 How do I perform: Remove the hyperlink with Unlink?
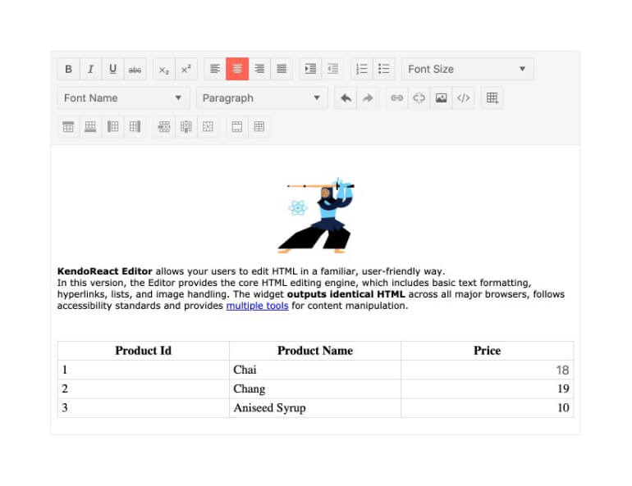click(419, 98)
